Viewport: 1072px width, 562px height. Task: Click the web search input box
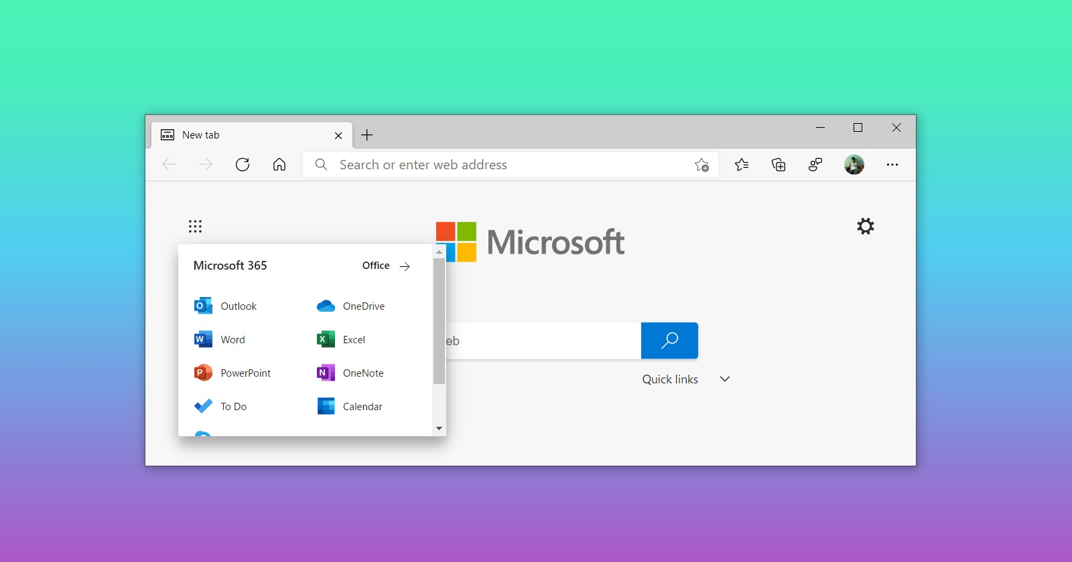coord(543,341)
